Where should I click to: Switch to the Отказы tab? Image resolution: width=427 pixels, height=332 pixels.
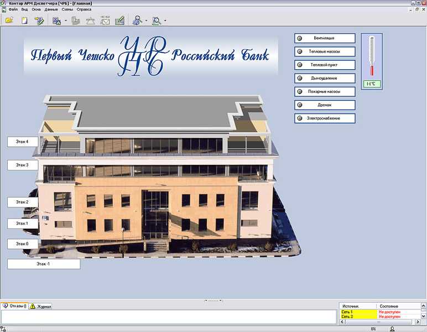coord(15,306)
